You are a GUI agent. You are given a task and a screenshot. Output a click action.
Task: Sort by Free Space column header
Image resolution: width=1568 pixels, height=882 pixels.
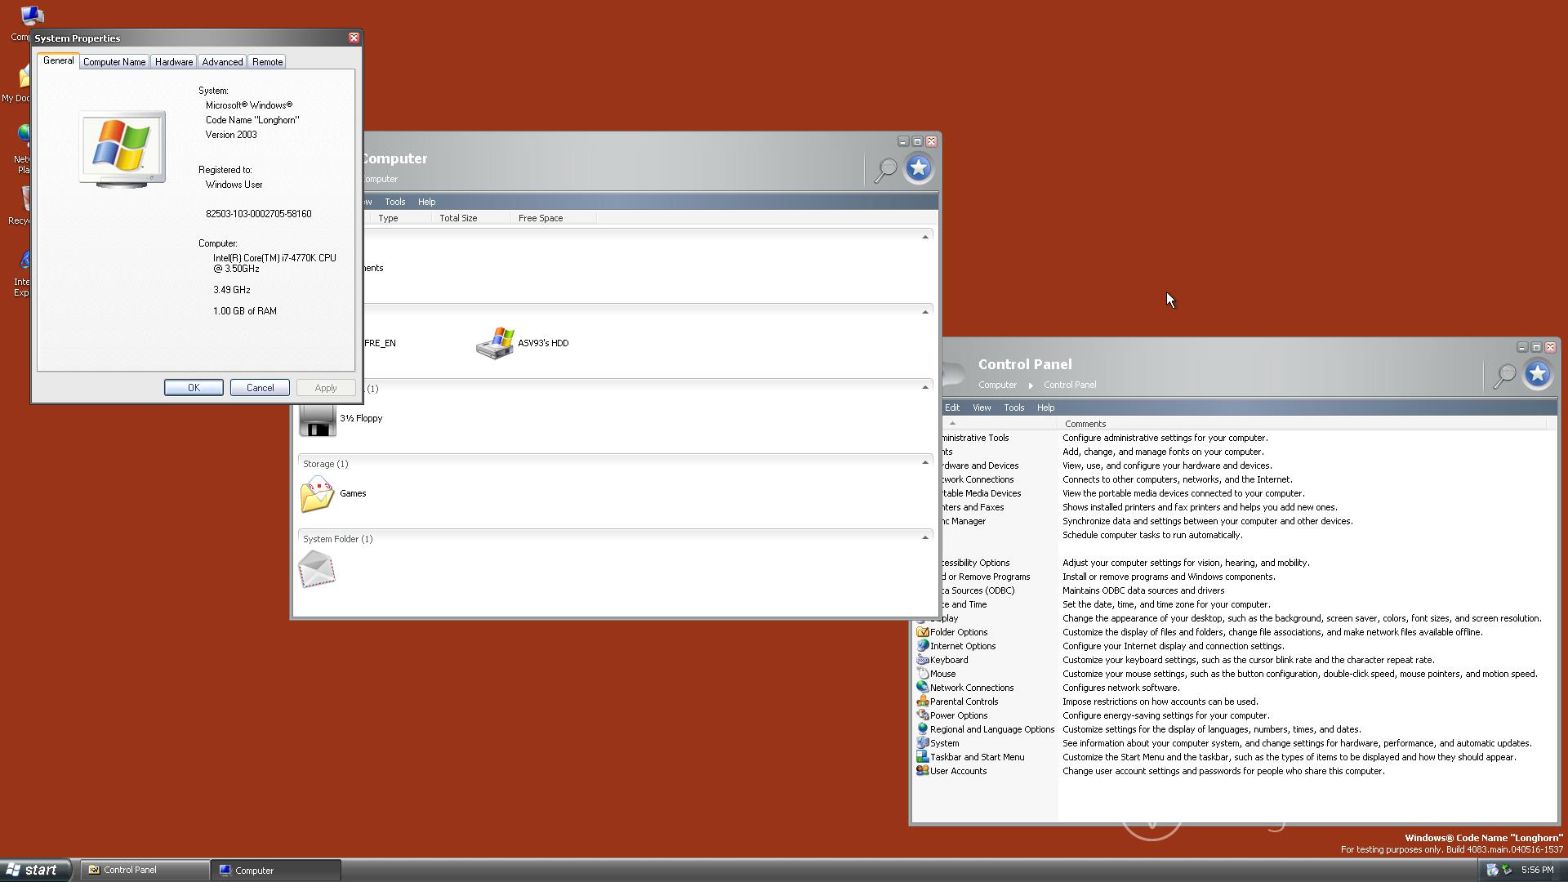[541, 218]
